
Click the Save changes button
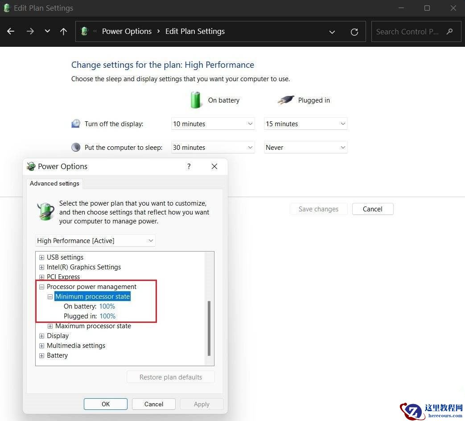tap(318, 209)
